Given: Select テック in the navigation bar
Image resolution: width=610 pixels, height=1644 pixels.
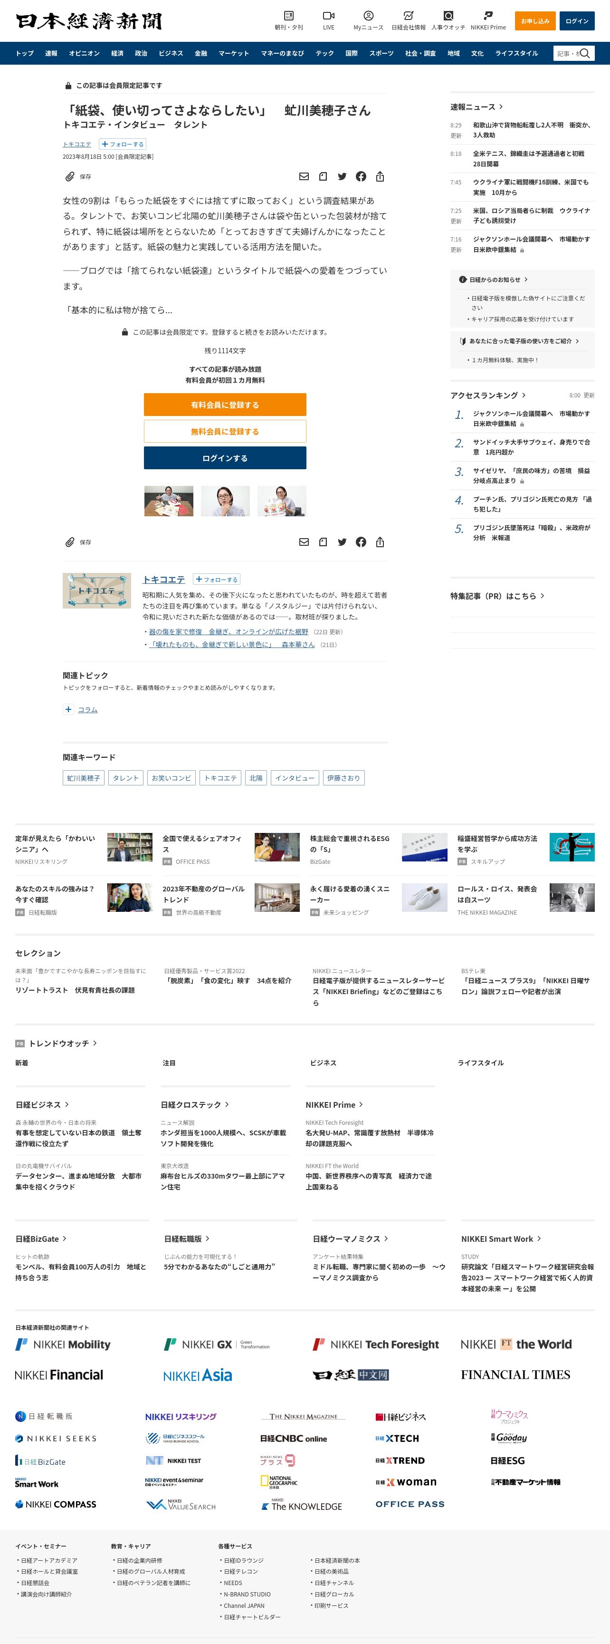Looking at the screenshot, I should pyautogui.click(x=324, y=53).
